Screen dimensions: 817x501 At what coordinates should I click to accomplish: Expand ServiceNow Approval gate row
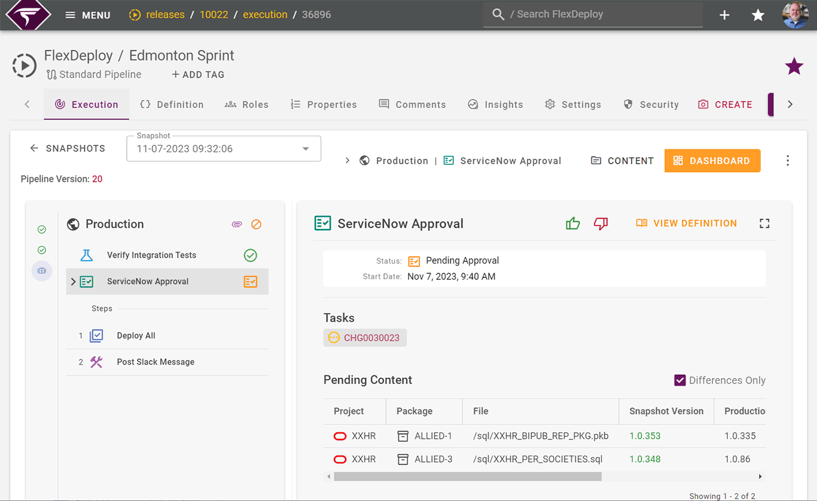(73, 282)
